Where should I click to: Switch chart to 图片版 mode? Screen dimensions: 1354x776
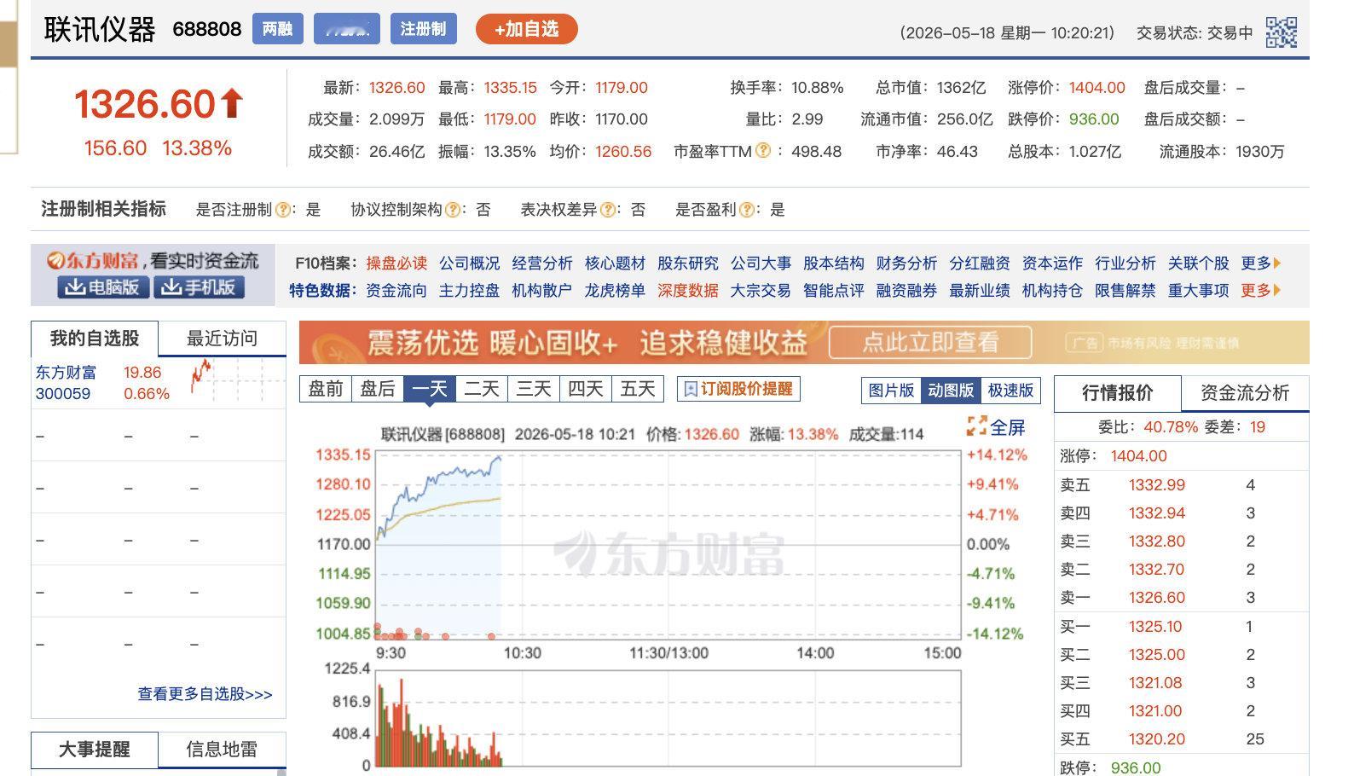click(x=891, y=390)
